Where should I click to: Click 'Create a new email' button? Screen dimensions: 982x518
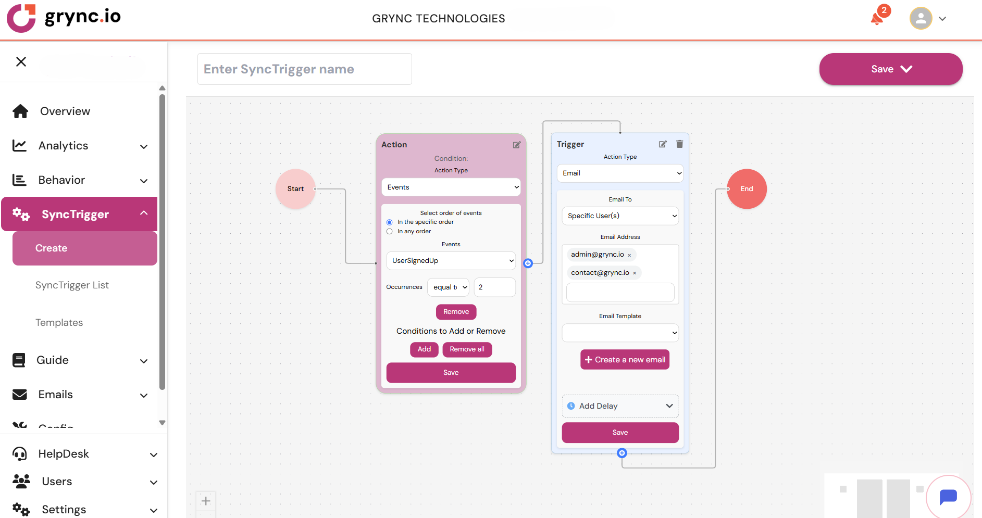pos(625,360)
